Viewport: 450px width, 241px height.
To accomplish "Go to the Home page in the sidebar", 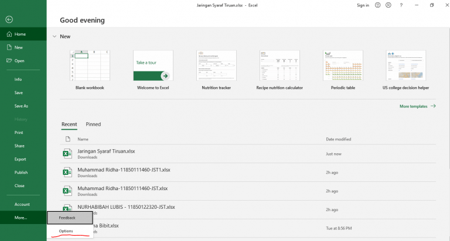I will pyautogui.click(x=23, y=34).
